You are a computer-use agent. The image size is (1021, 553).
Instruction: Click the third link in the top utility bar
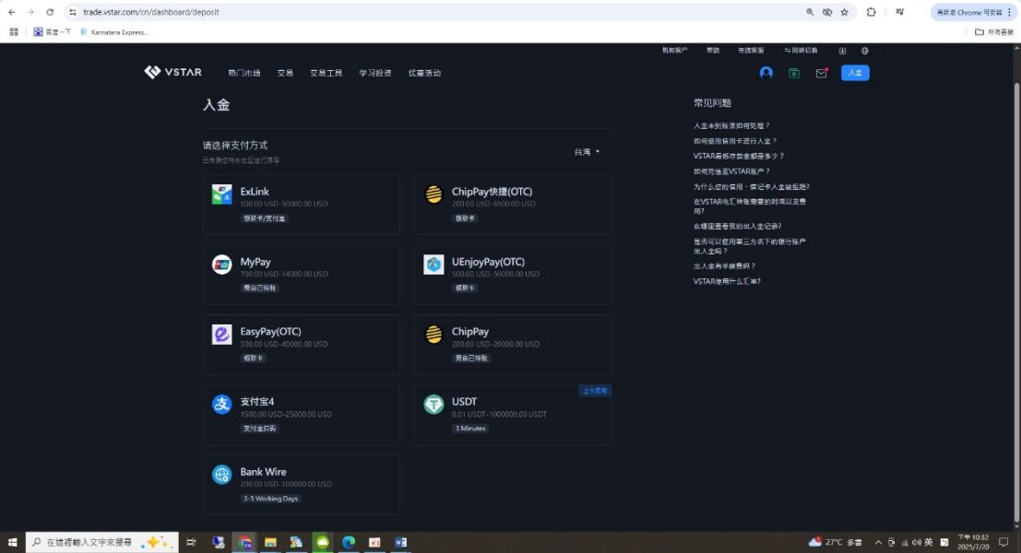coord(751,51)
